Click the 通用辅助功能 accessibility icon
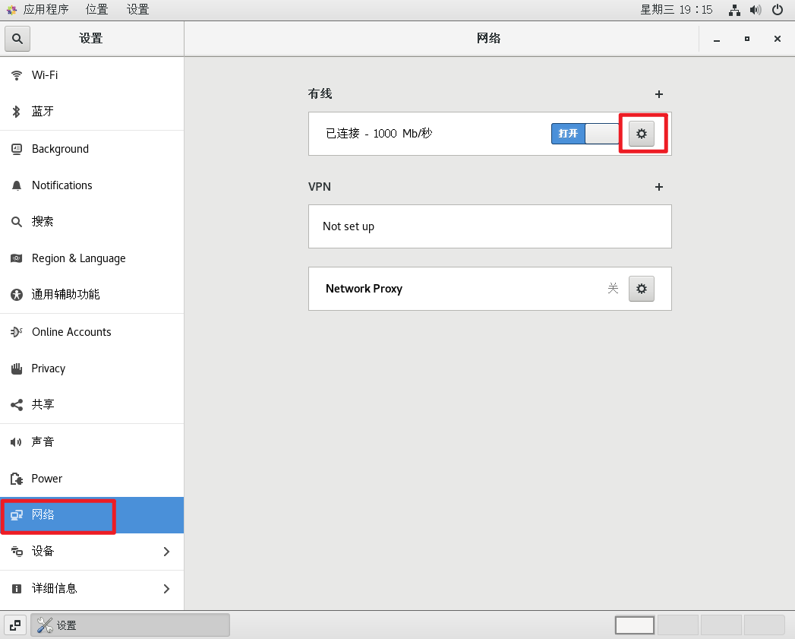This screenshot has height=639, width=795. [x=17, y=295]
